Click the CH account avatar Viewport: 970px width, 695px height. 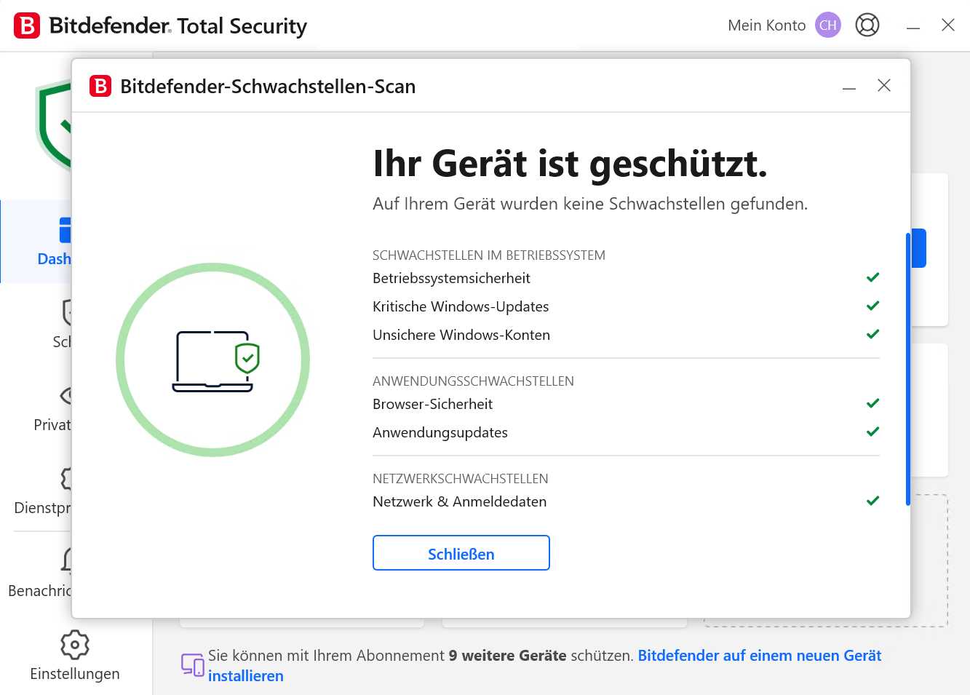click(828, 25)
